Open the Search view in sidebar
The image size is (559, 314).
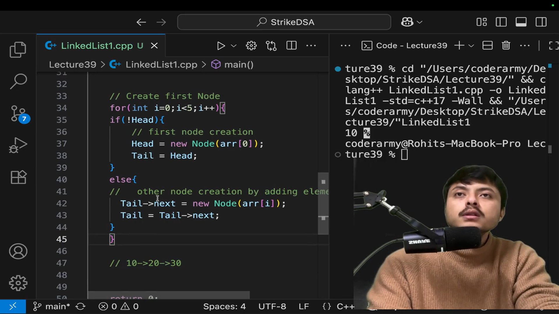click(x=18, y=82)
